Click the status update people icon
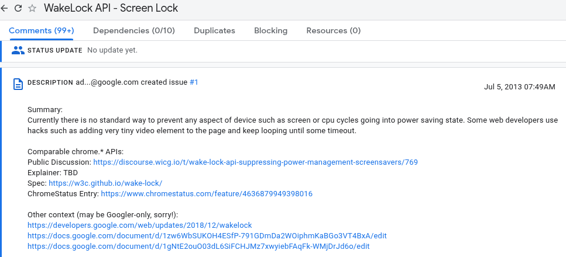This screenshot has height=257, width=566. pos(18,50)
